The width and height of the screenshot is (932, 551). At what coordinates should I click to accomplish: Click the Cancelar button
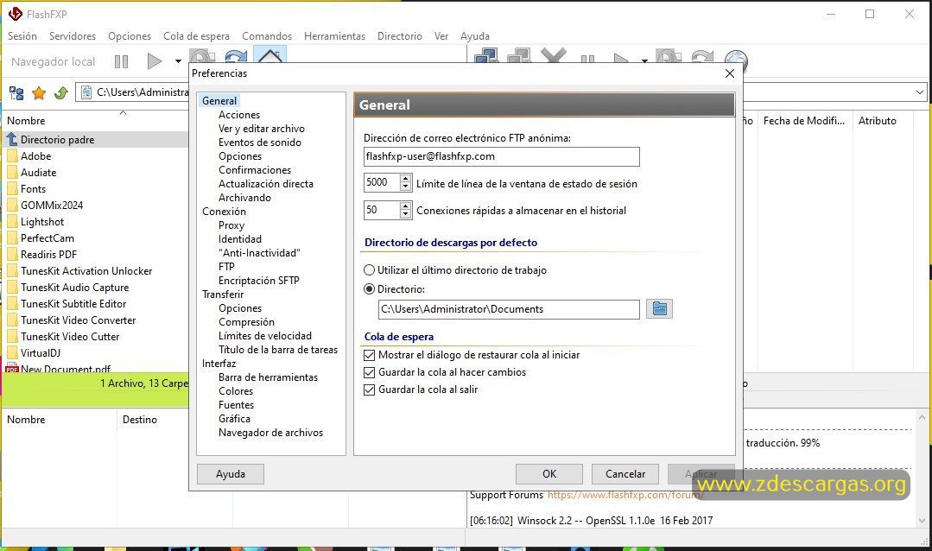tap(625, 474)
